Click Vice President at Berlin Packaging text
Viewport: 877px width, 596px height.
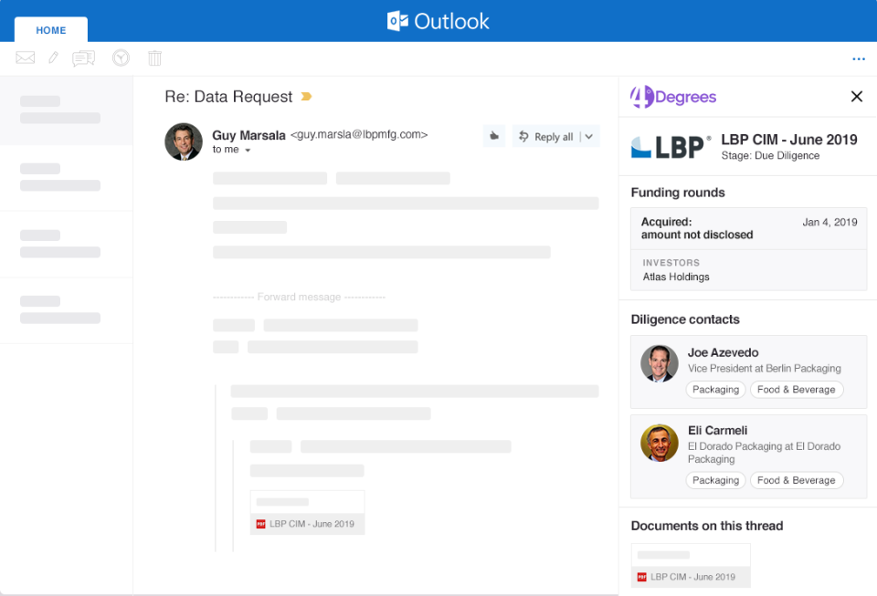[764, 369]
